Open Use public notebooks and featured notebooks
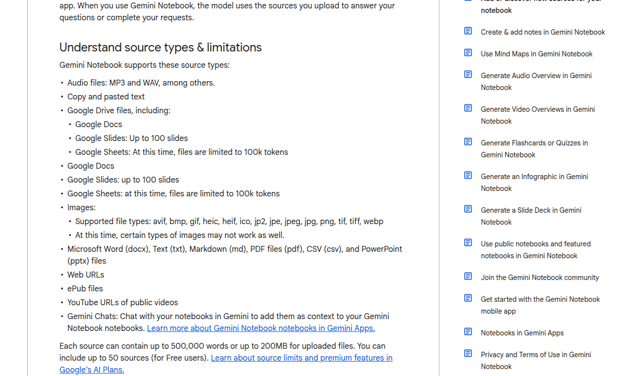 (x=536, y=250)
